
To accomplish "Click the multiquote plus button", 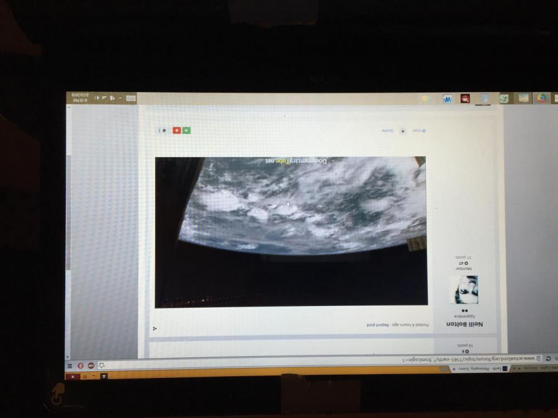I will [x=403, y=131].
